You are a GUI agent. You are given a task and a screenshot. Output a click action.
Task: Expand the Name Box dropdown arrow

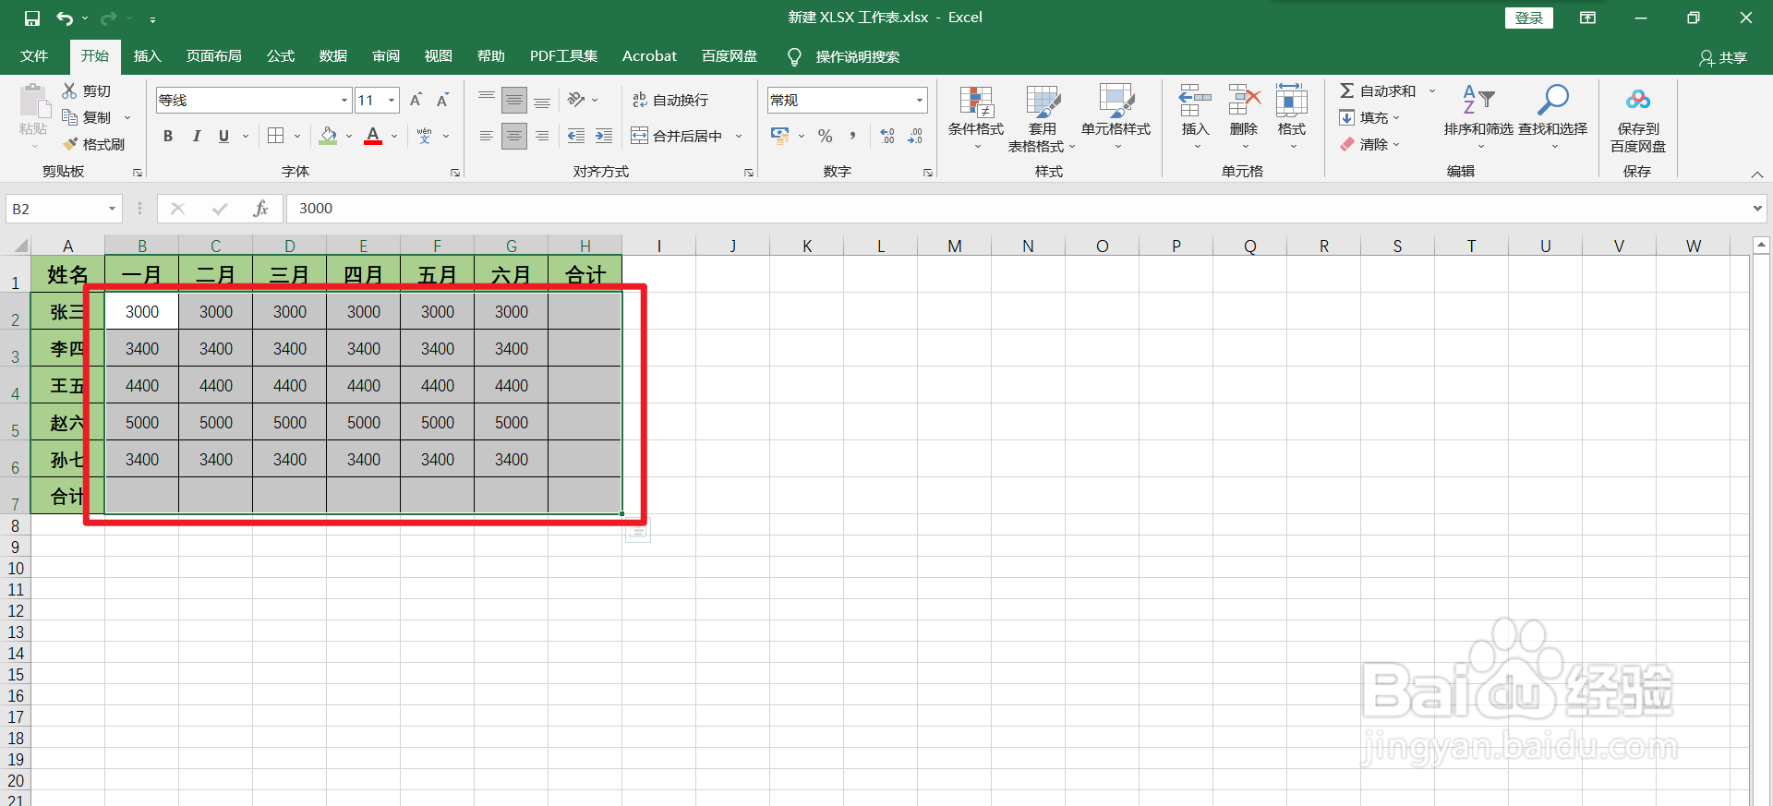point(112,209)
